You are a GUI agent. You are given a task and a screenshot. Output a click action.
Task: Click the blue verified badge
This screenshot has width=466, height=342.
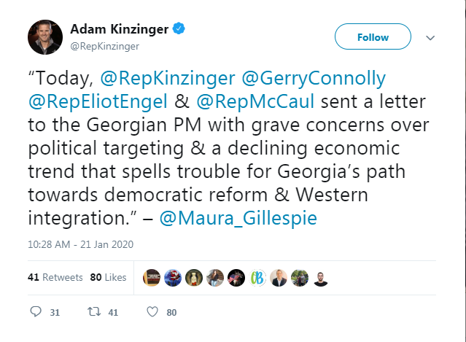point(179,30)
